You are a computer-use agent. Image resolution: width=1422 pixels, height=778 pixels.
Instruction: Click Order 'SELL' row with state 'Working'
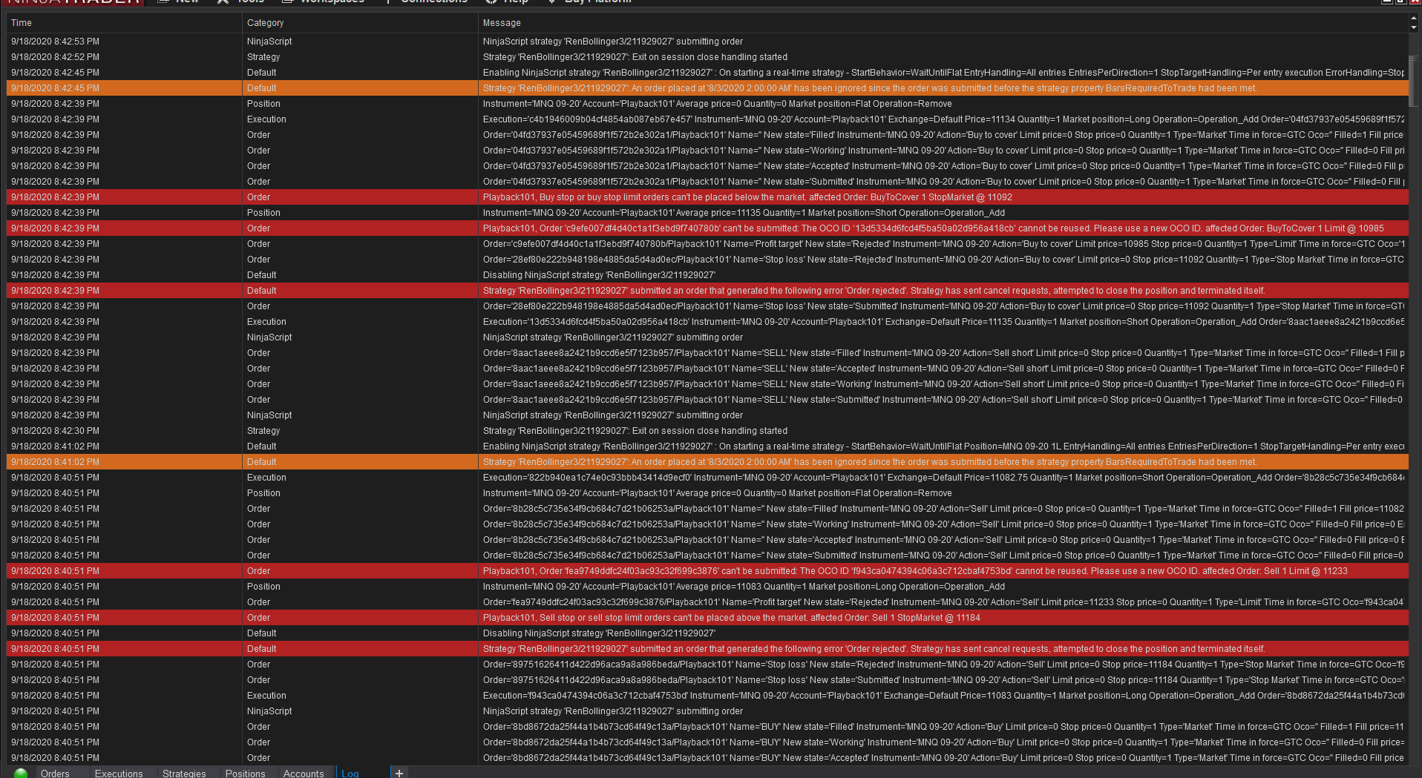click(x=707, y=384)
